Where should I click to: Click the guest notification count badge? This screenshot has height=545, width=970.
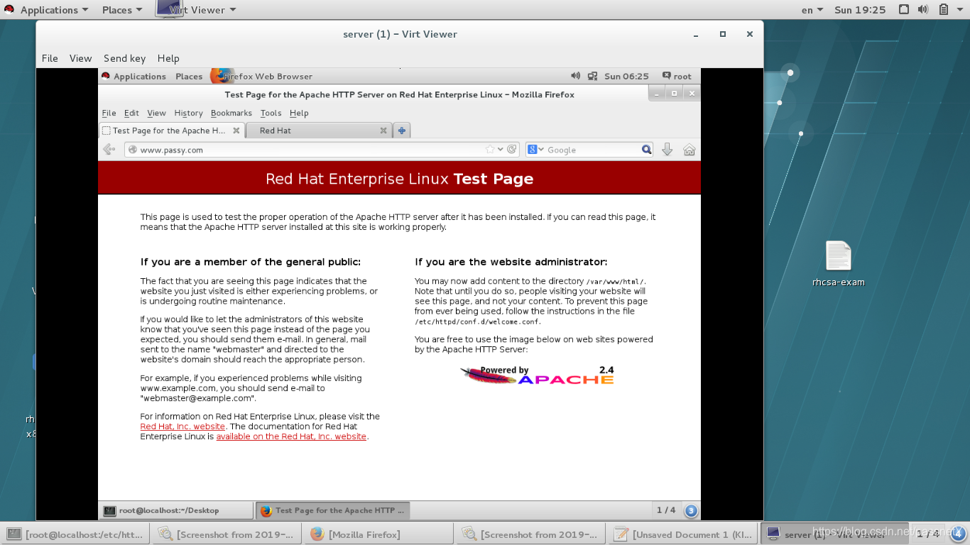tap(691, 510)
